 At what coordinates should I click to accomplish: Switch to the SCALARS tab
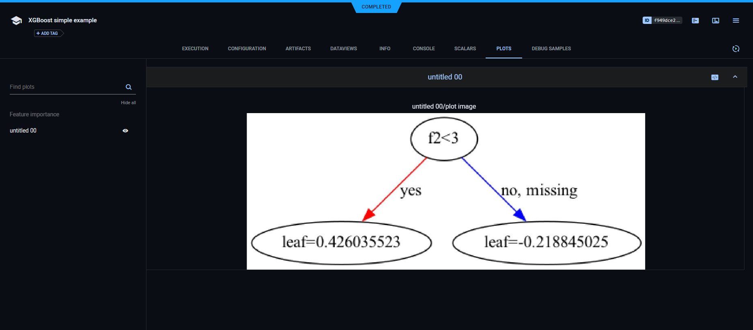click(465, 49)
